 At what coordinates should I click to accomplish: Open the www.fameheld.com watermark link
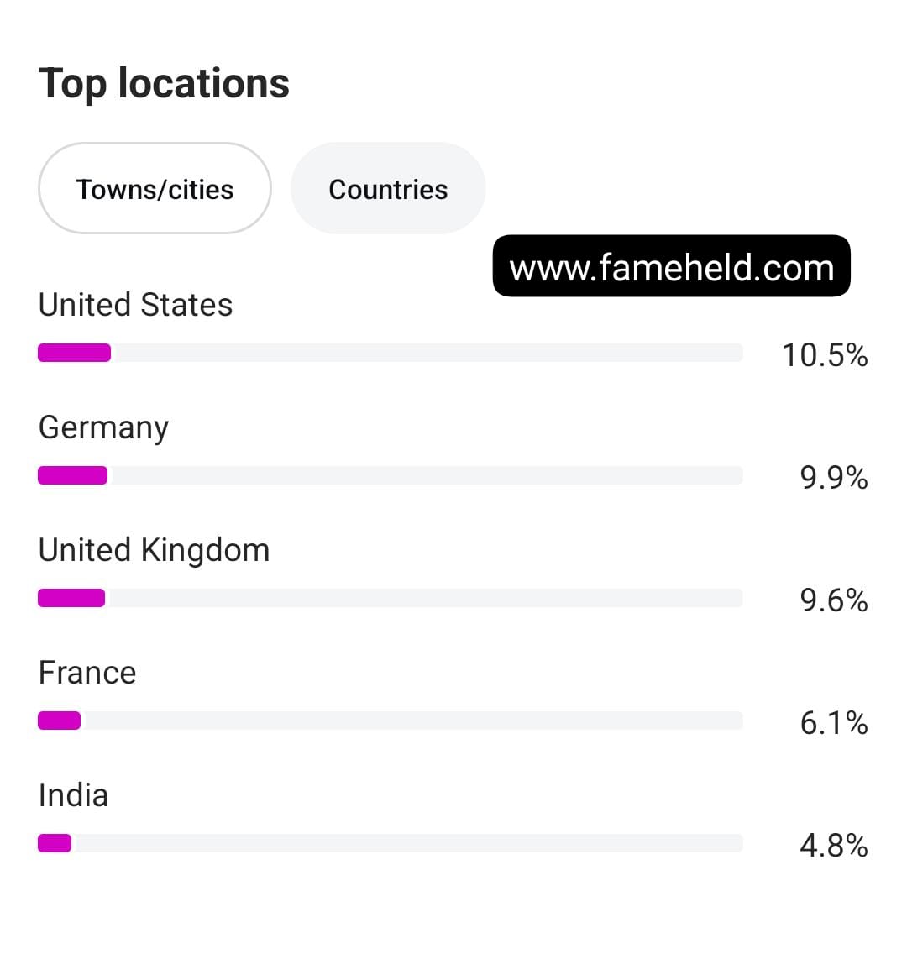pos(671,267)
